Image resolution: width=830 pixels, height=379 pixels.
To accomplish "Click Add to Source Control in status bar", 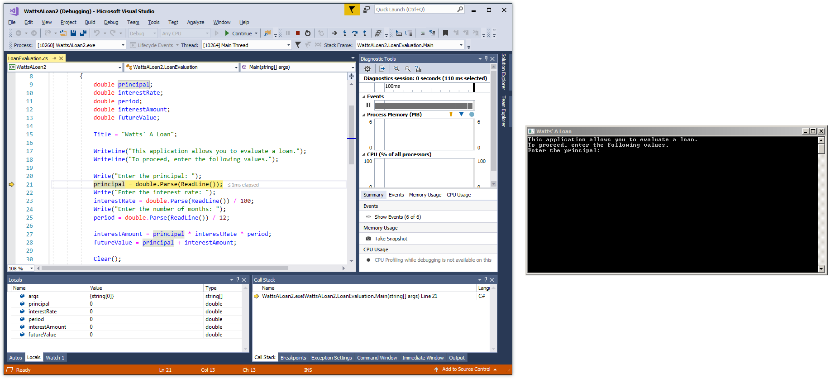I will [466, 369].
